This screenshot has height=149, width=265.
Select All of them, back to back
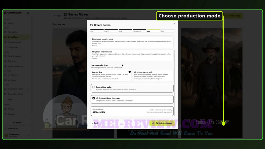coord(153,75)
